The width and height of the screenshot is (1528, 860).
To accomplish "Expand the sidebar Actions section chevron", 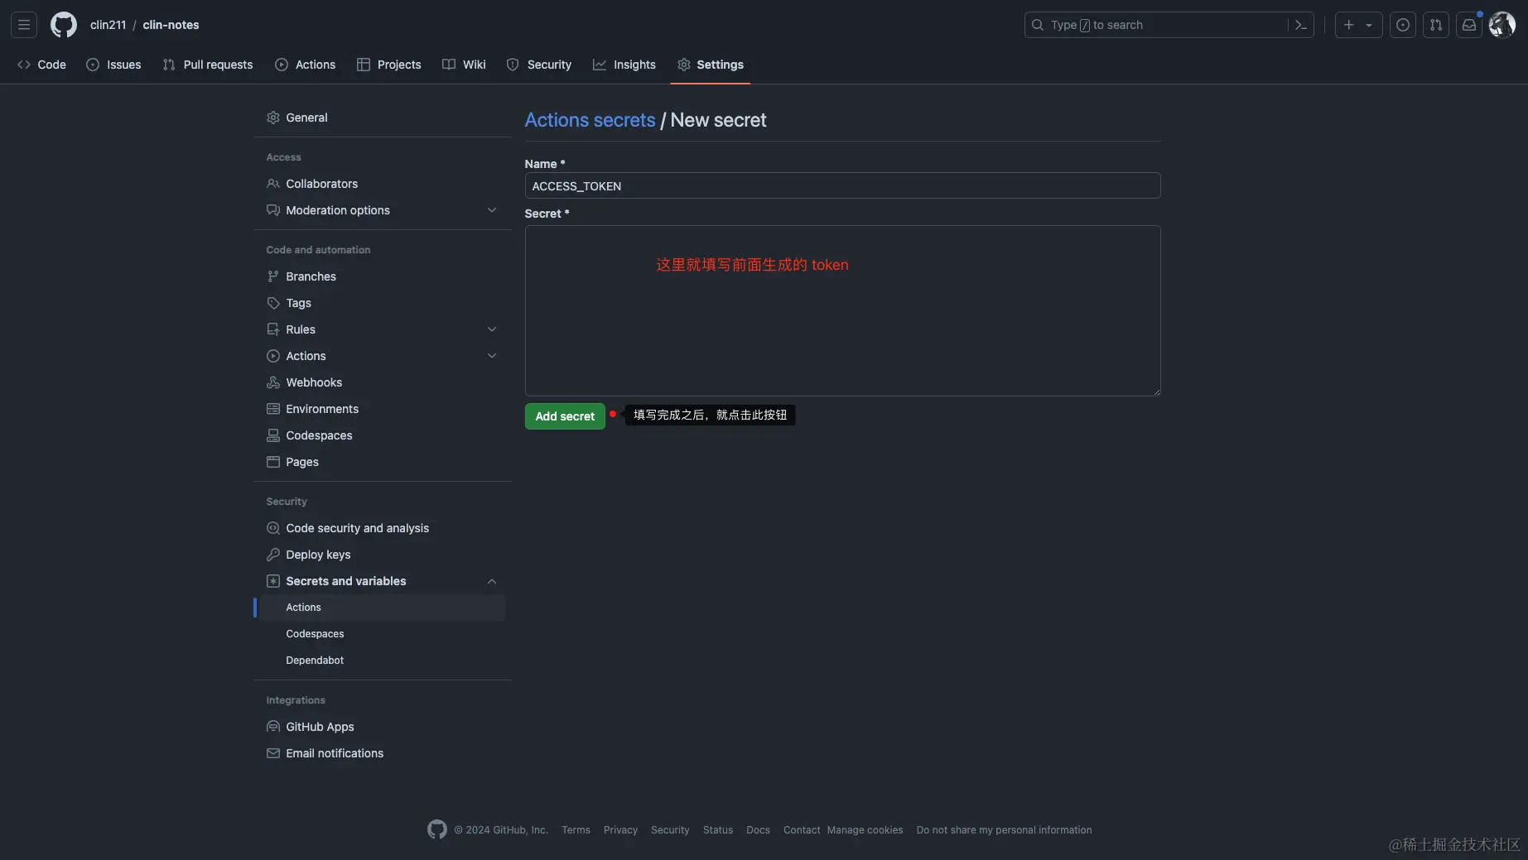I will (x=492, y=356).
